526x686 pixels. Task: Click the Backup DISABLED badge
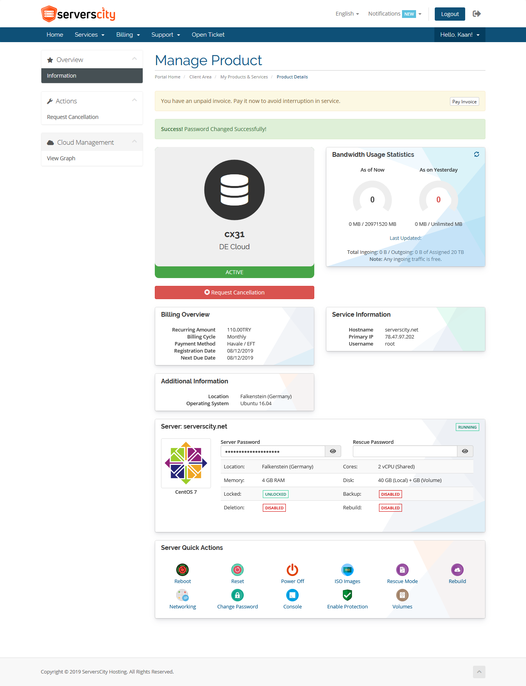(x=390, y=494)
